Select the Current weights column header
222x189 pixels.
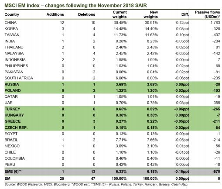pos(120,14)
